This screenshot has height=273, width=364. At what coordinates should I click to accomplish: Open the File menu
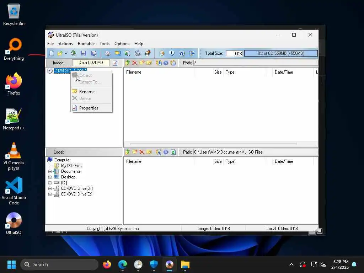(x=50, y=44)
